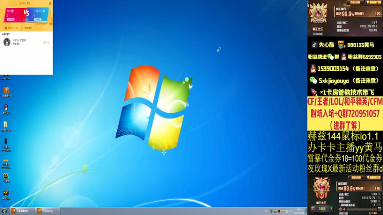The height and width of the screenshot is (215, 383).
Task: Click the rocket icon beside ×1卡房管教技术带飞
Action: click(x=314, y=92)
